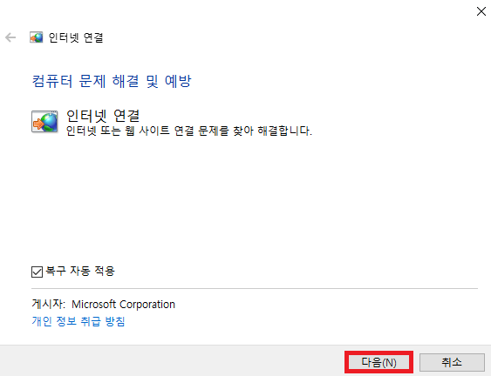Viewport: 491px width, 376px height.
Task: Click the 게시자 label
Action: click(x=48, y=304)
